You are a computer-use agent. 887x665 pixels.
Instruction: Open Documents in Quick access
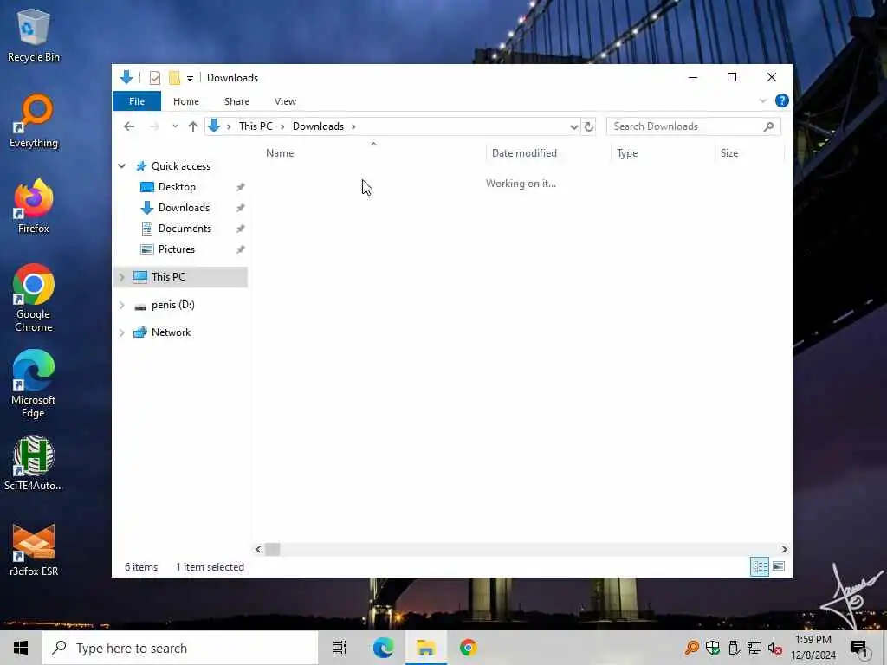[185, 229]
